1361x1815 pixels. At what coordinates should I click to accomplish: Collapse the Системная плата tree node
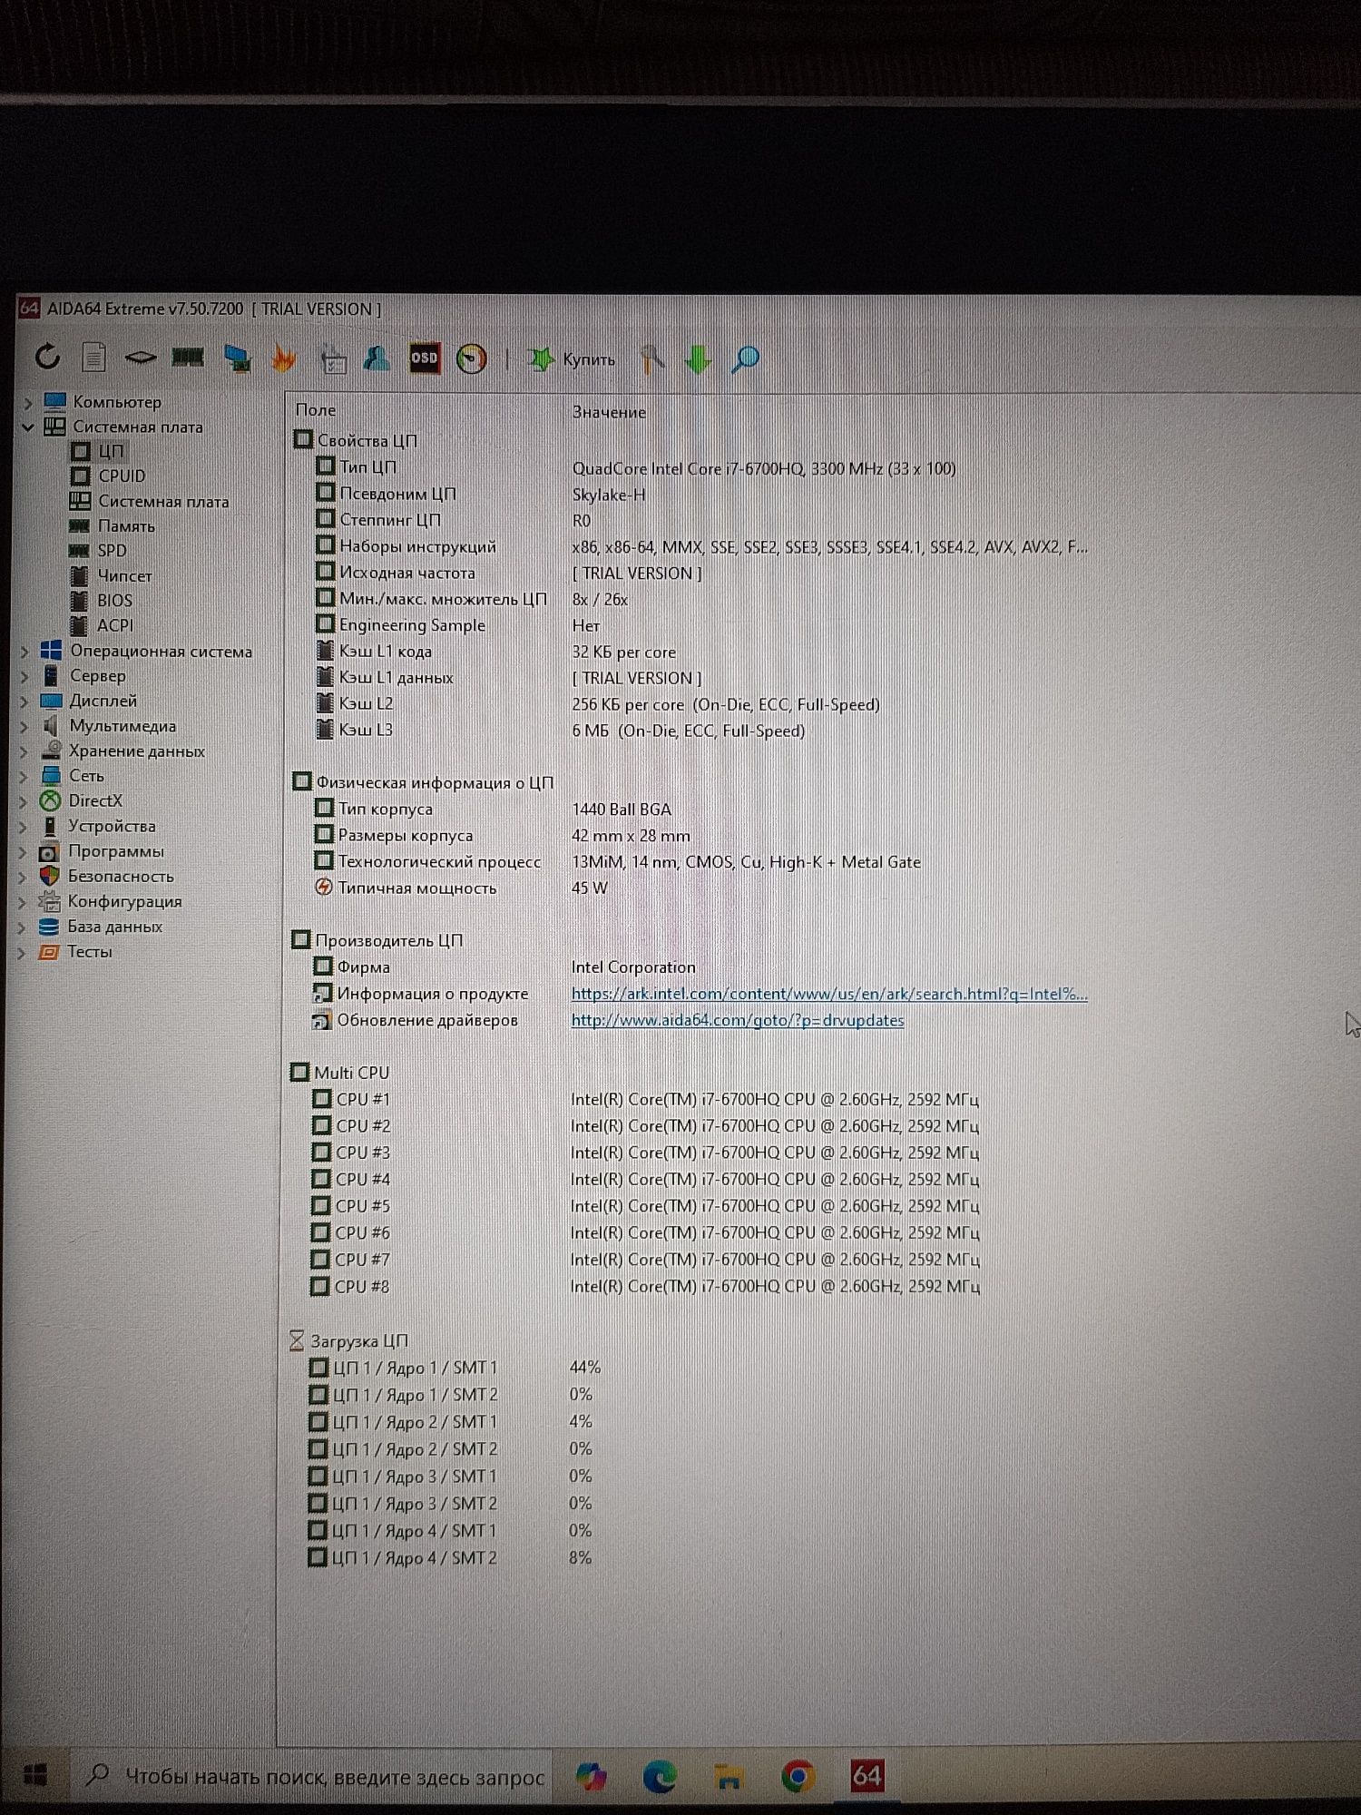pyautogui.click(x=27, y=427)
